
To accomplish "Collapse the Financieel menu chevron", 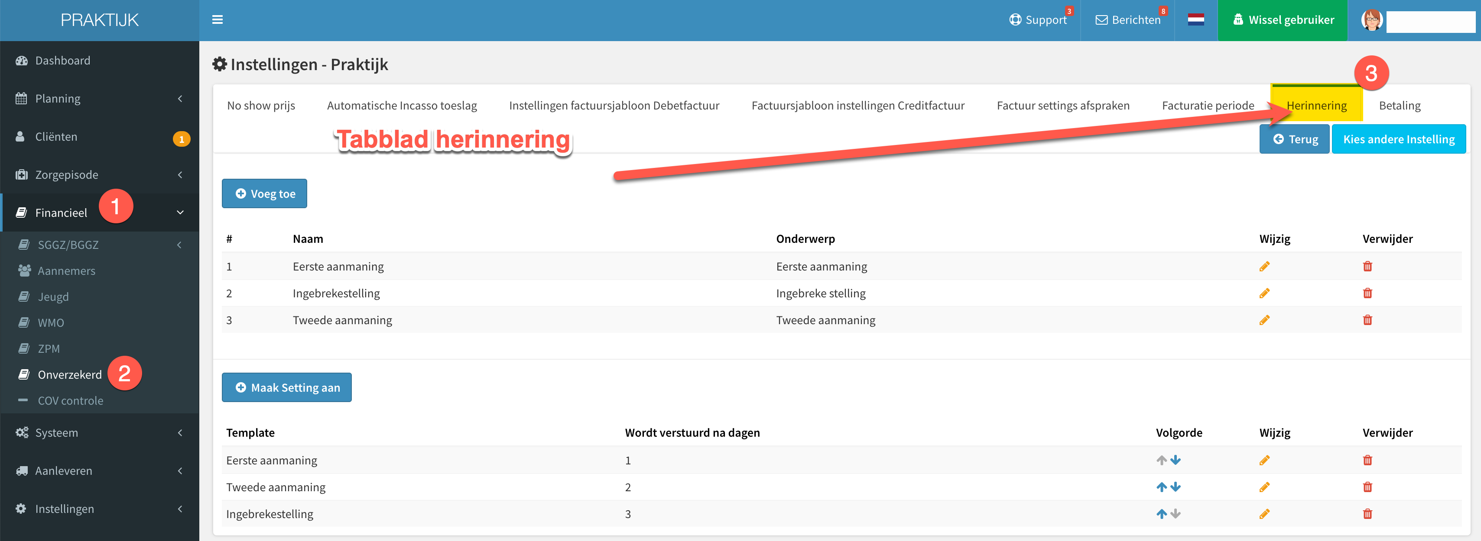I will 180,213.
